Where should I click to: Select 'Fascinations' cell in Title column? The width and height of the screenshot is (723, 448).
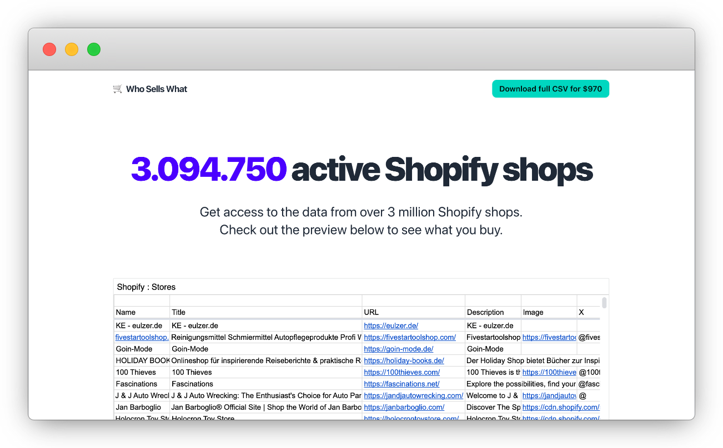click(x=266, y=384)
